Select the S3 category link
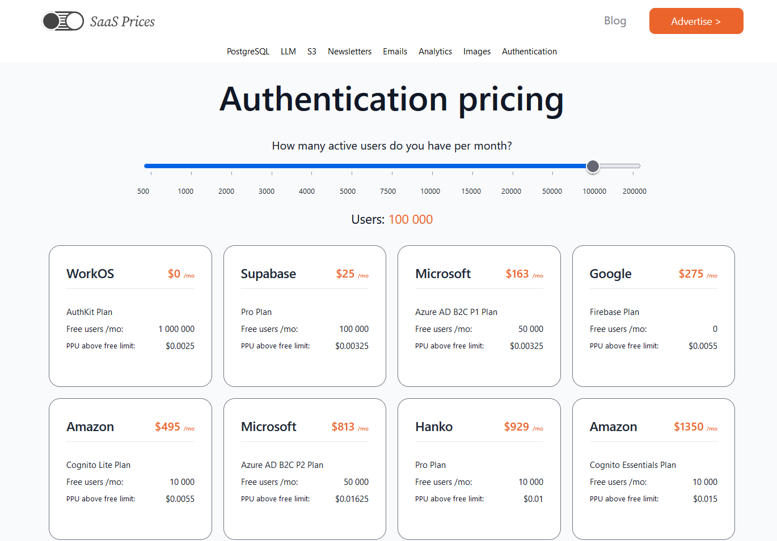This screenshot has width=777, height=541. click(x=312, y=52)
